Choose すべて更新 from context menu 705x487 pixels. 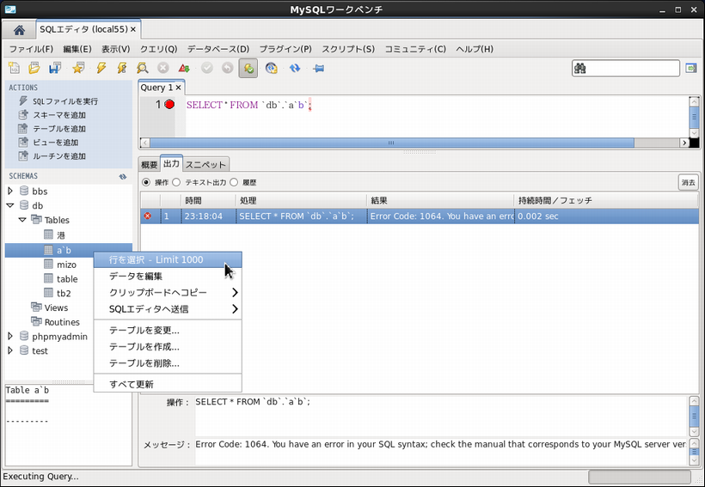coord(168,384)
